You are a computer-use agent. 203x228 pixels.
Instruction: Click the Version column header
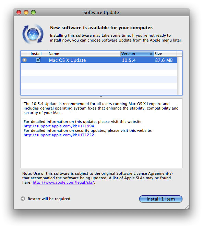coord(137,54)
